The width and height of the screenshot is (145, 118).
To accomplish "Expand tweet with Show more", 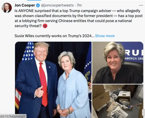I will (105, 36).
